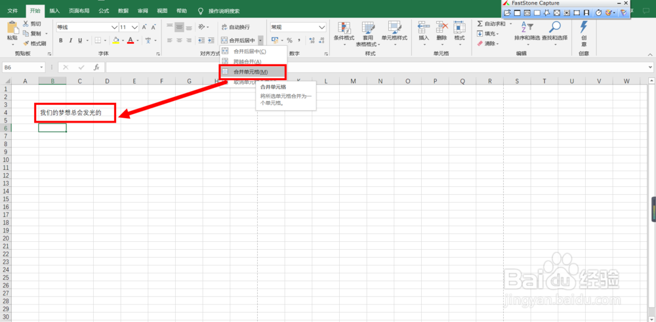Image resolution: width=656 pixels, height=322 pixels.
Task: Toggle left text alignment
Action: pyautogui.click(x=169, y=41)
